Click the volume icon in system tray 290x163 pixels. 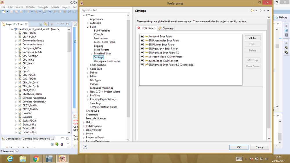(266, 159)
